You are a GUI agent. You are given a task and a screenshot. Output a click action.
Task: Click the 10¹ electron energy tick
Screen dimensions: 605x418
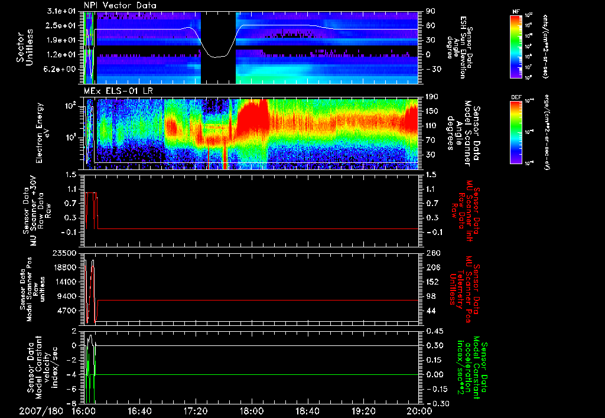coord(70,138)
